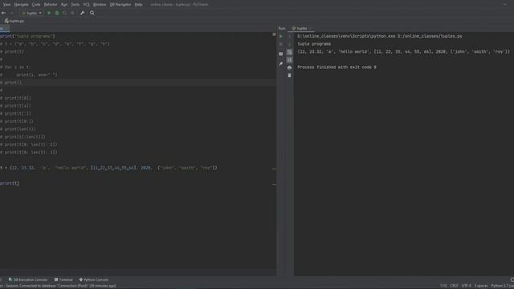The width and height of the screenshot is (514, 289).
Task: Click the Back navigation arrow
Action: pos(3,13)
